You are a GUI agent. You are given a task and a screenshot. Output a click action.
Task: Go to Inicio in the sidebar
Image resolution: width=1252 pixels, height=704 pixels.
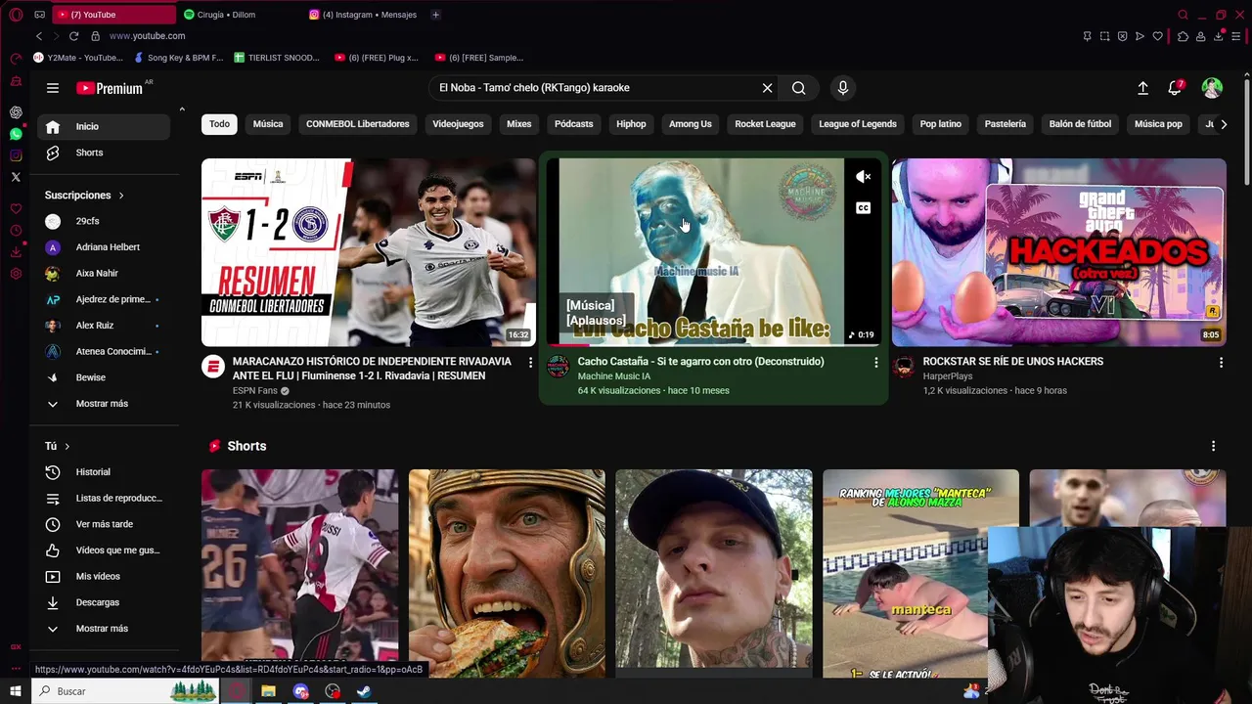click(x=104, y=126)
